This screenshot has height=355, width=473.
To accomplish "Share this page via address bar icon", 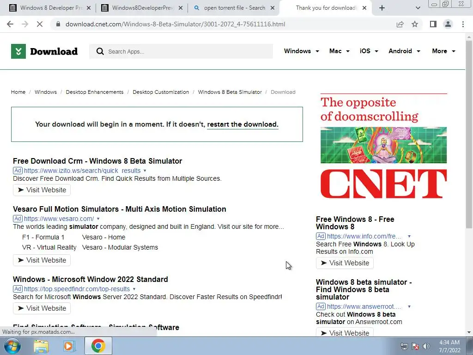I will [x=400, y=24].
